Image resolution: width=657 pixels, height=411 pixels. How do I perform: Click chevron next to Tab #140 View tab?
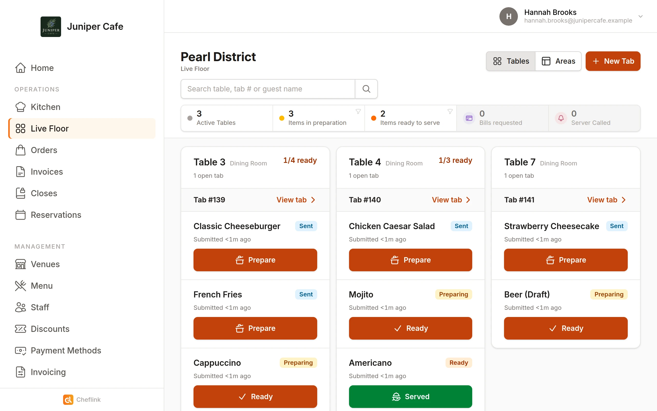pyautogui.click(x=468, y=200)
